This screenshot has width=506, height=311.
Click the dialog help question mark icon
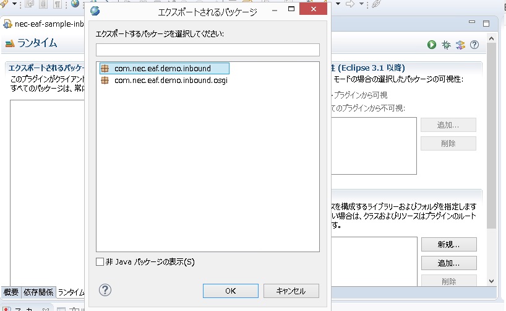point(105,290)
